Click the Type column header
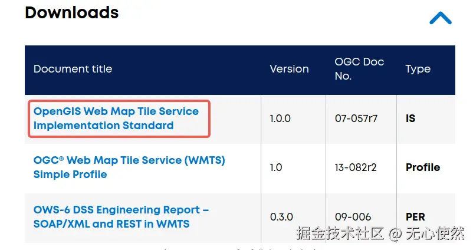Image resolution: width=473 pixels, height=250 pixels. click(x=418, y=69)
